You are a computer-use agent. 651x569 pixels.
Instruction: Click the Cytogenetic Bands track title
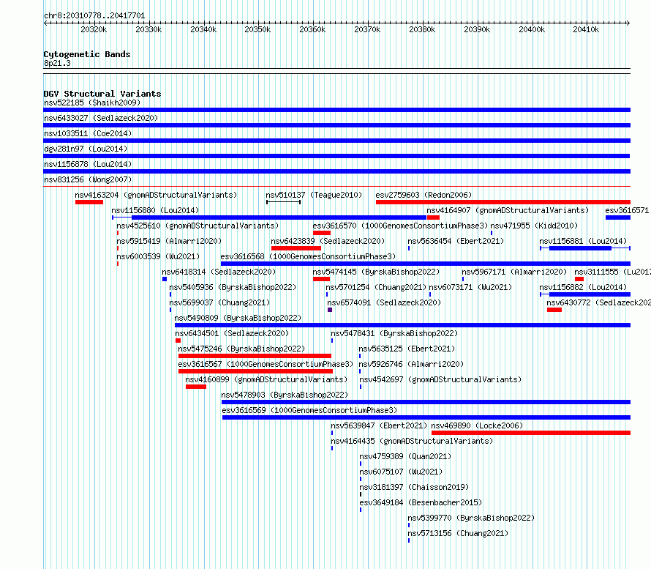[x=87, y=54]
